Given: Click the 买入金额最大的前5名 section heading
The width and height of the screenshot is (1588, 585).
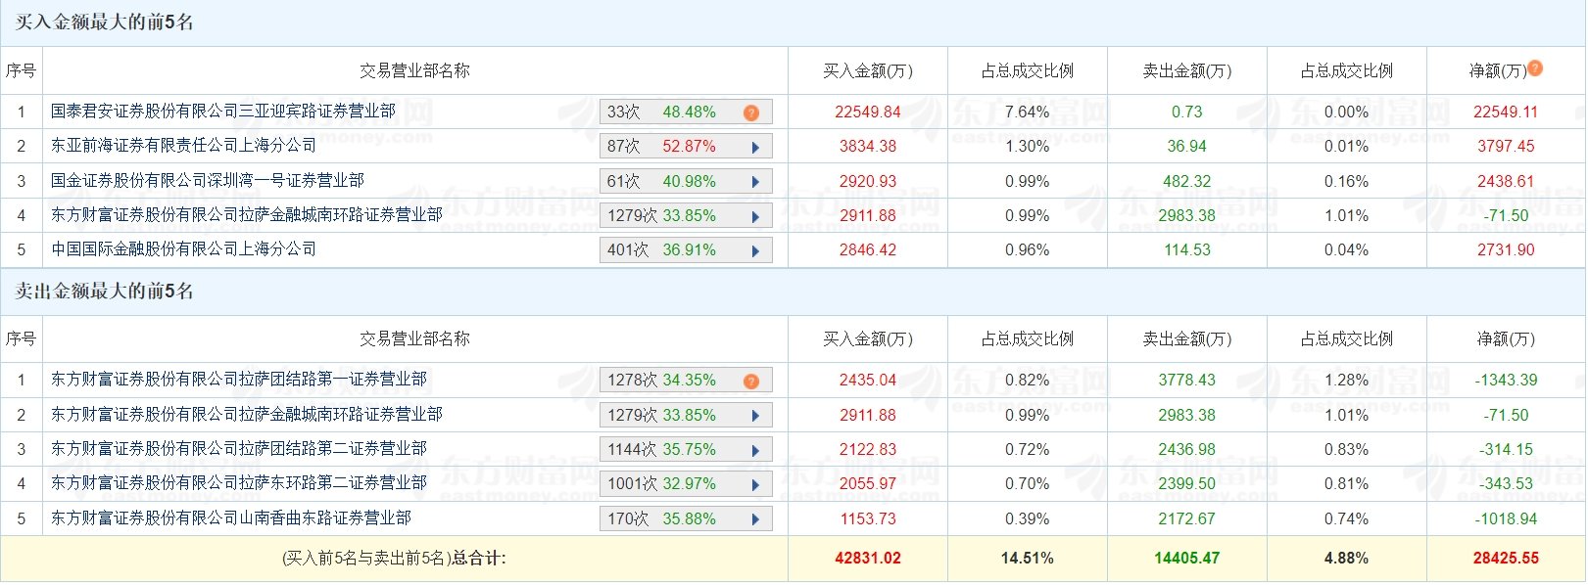Looking at the screenshot, I should [x=104, y=22].
